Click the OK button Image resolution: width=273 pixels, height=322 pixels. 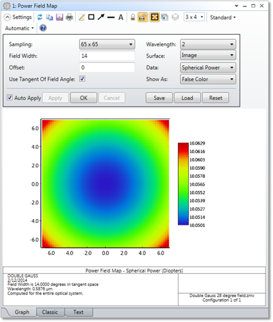(84, 98)
